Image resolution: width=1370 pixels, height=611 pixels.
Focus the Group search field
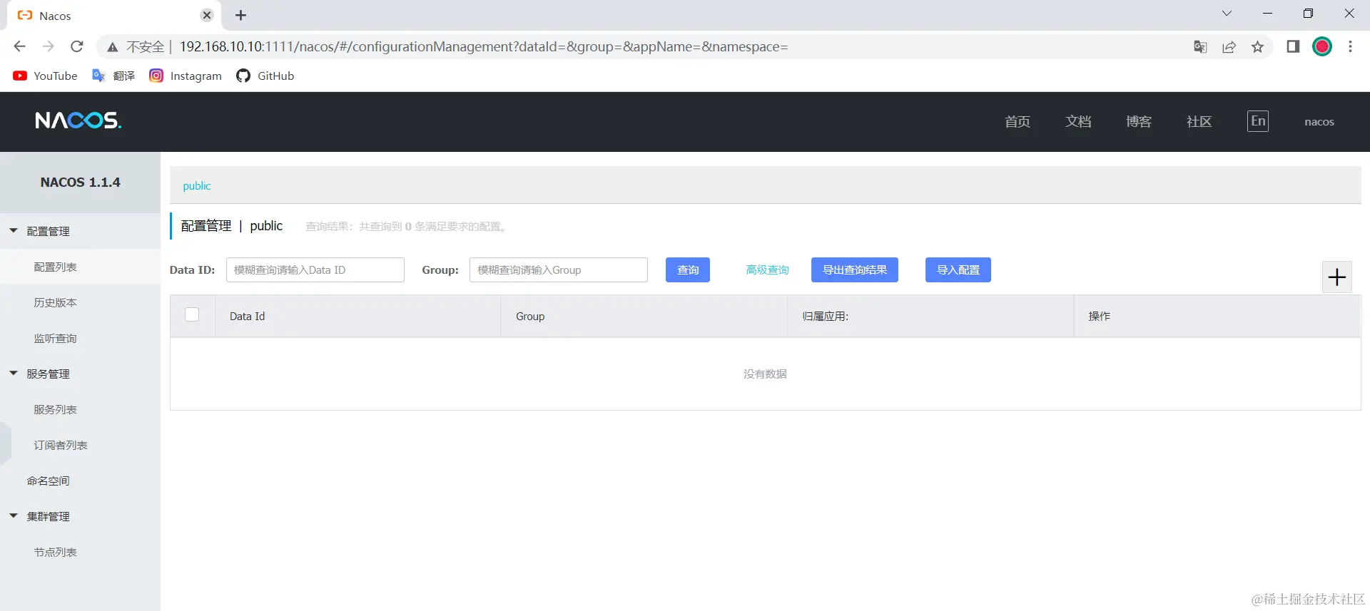[x=559, y=269]
